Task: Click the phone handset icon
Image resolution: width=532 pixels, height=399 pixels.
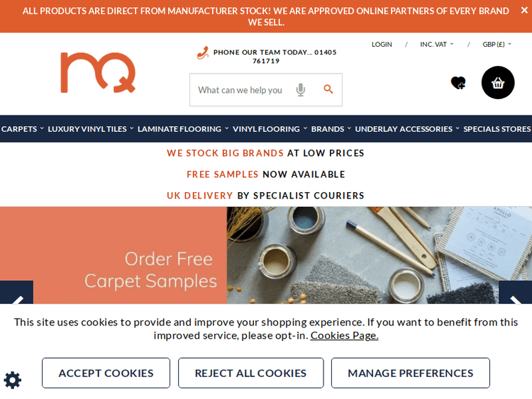Action: 203,53
